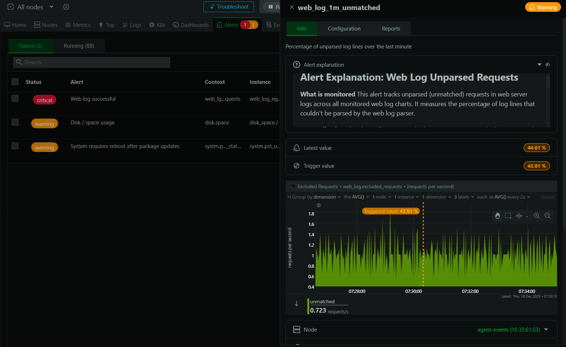Screen dimensions: 566x347
Task: Click the All nodes room icon
Action: 11,7
